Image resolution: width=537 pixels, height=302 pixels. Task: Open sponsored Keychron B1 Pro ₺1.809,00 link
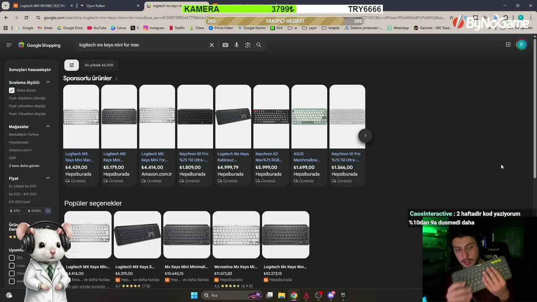tap(195, 135)
